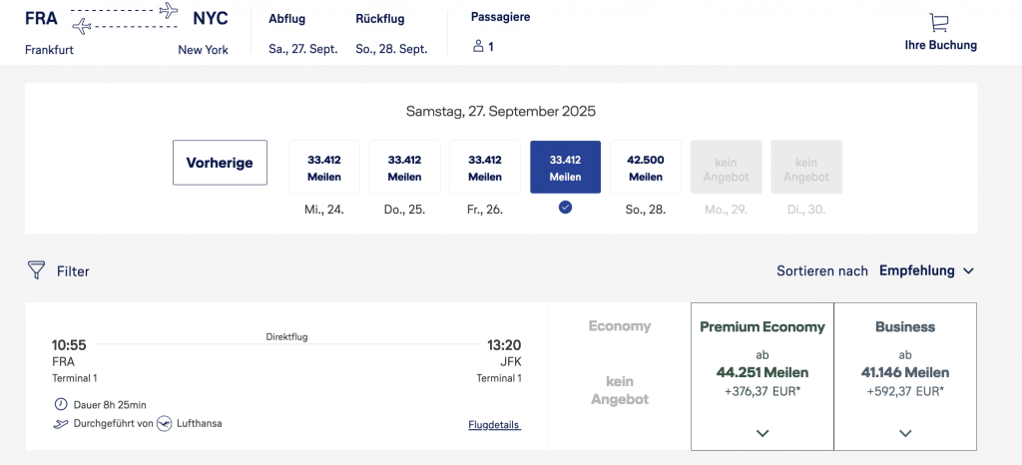Select Thursday 25 date tile
The height and width of the screenshot is (465, 1022).
click(x=404, y=167)
